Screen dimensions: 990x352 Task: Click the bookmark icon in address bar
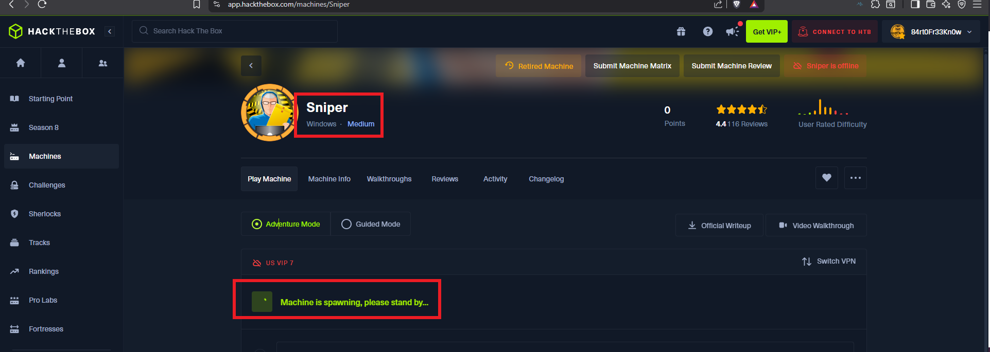[197, 4]
